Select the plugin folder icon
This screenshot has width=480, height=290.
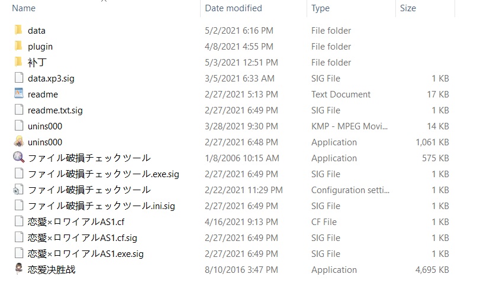click(x=18, y=46)
